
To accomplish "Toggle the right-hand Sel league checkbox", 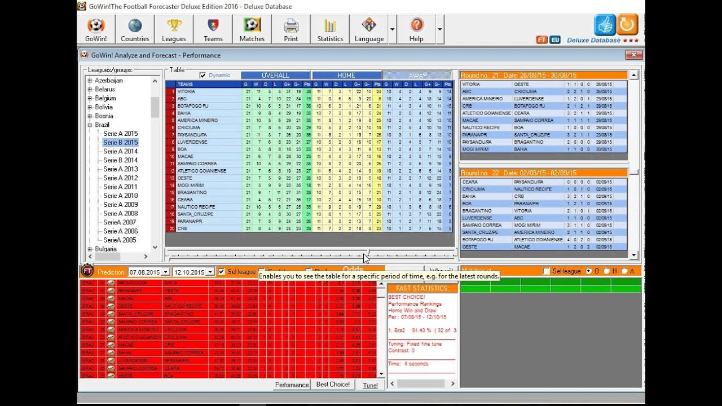I will point(547,271).
